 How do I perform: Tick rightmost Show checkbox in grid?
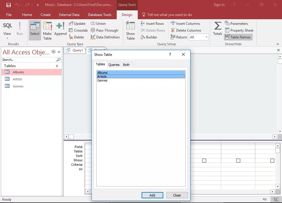pyautogui.click(x=272, y=160)
